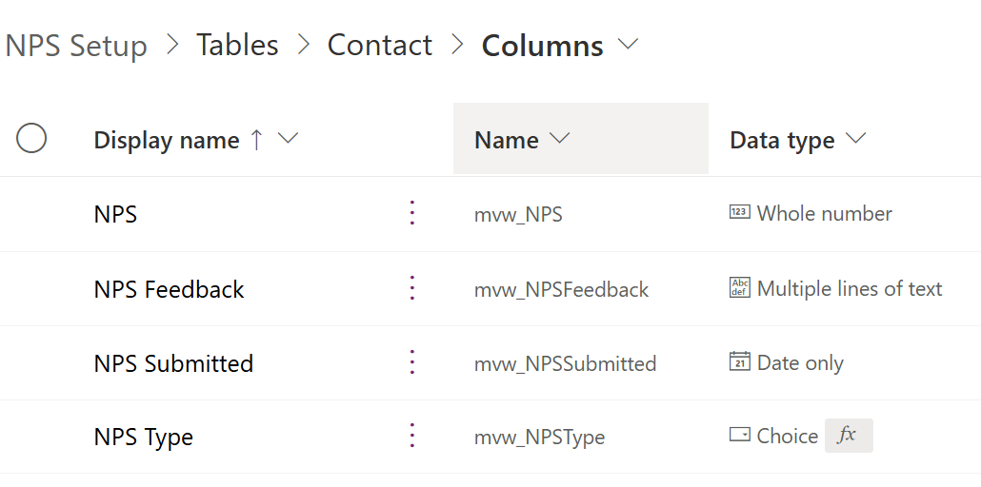This screenshot has width=981, height=487.
Task: Navigate to Contact table in breadcrumb
Action: 379,45
